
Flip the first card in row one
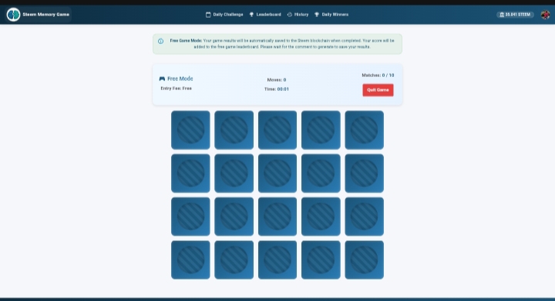[x=190, y=130]
